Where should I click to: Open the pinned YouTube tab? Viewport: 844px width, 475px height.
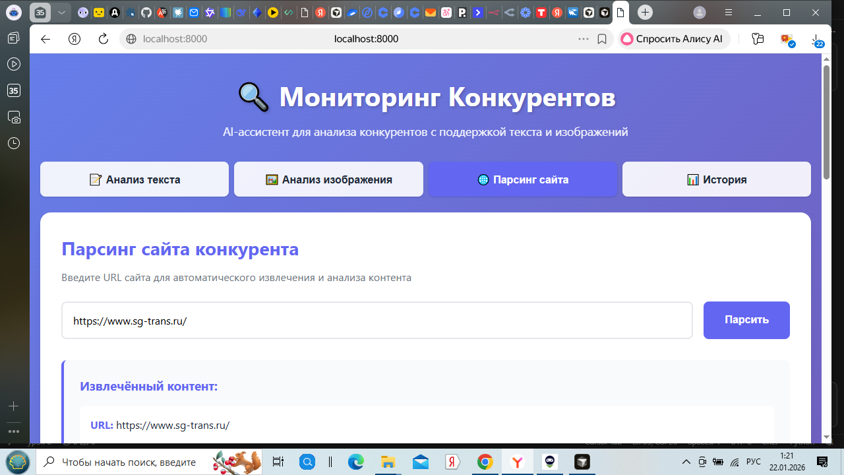pyautogui.click(x=272, y=13)
